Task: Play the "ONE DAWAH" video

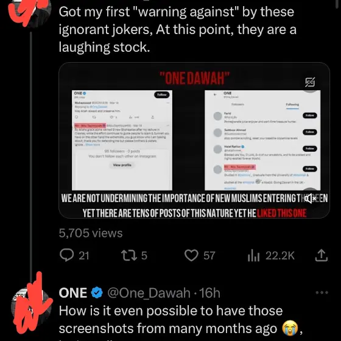Action: point(194,140)
